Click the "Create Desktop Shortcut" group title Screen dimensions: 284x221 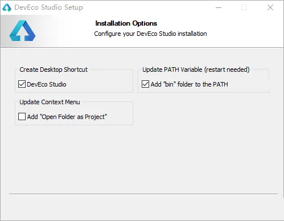pos(53,69)
